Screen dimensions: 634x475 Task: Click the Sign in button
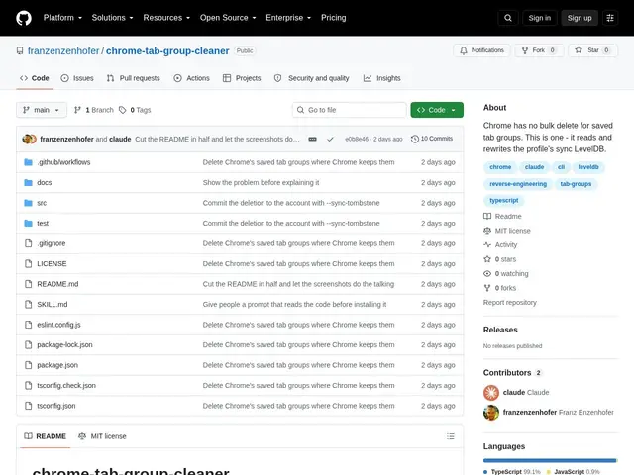pyautogui.click(x=539, y=18)
